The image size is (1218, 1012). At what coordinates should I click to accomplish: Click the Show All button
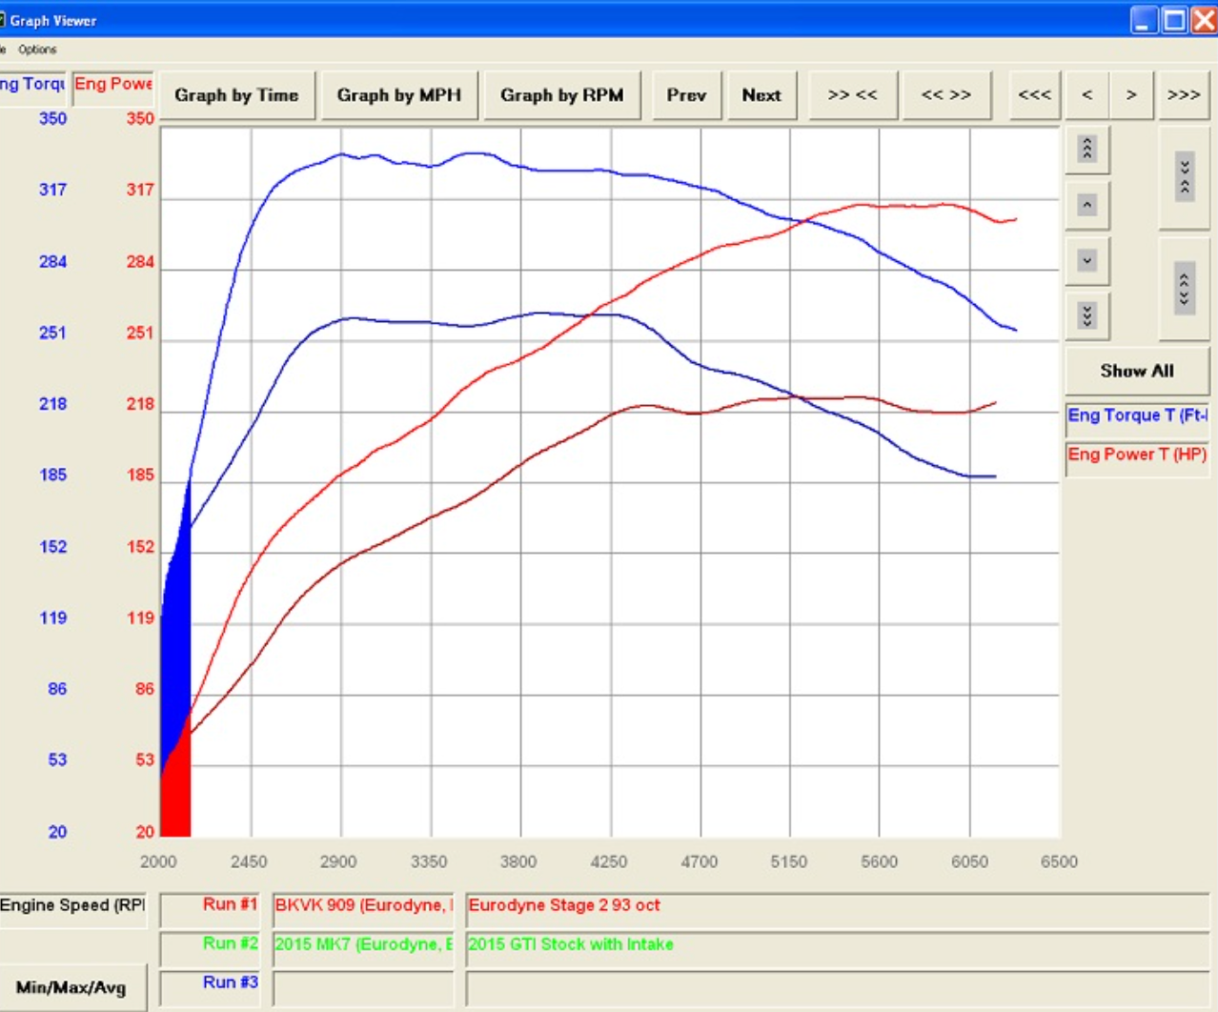[x=1136, y=371]
